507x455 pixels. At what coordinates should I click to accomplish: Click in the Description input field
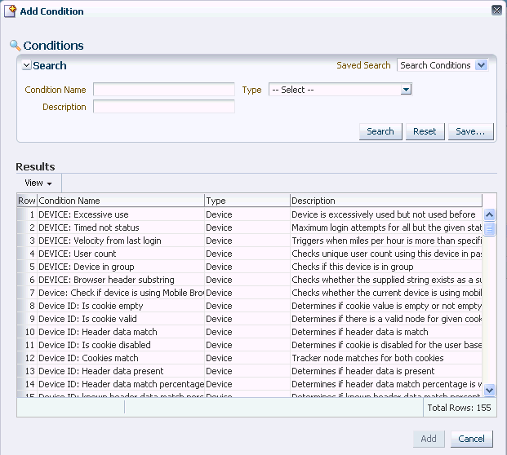pyautogui.click(x=163, y=107)
